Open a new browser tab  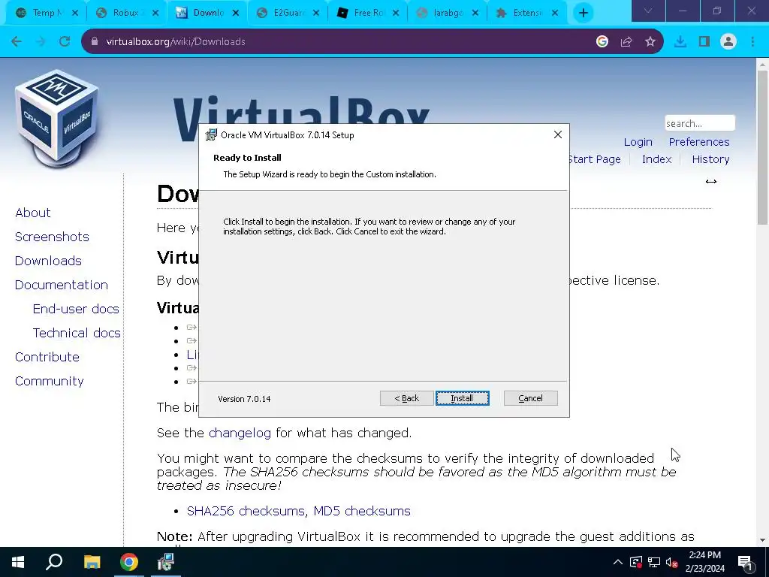click(583, 14)
